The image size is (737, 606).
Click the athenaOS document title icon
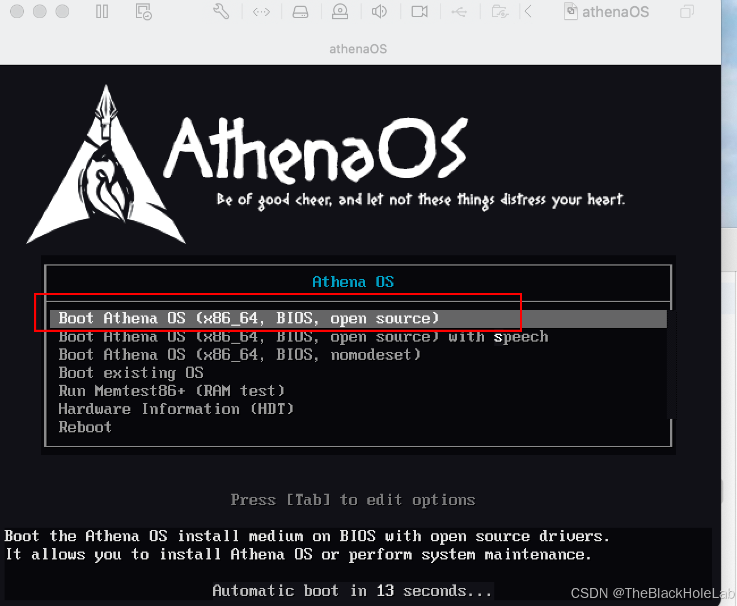click(x=571, y=11)
